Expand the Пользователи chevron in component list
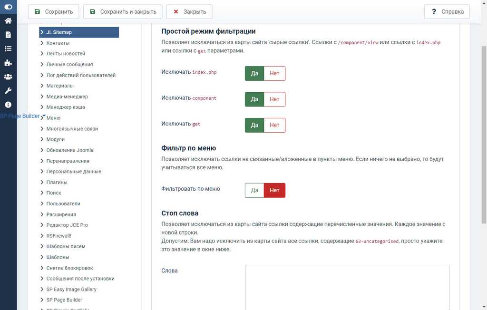 [42, 203]
